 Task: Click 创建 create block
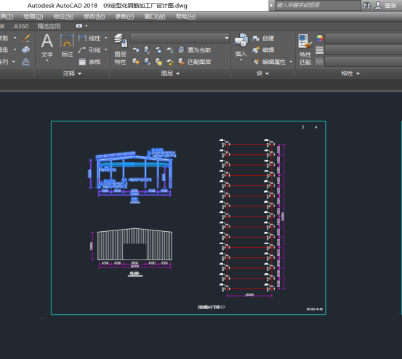pyautogui.click(x=263, y=39)
